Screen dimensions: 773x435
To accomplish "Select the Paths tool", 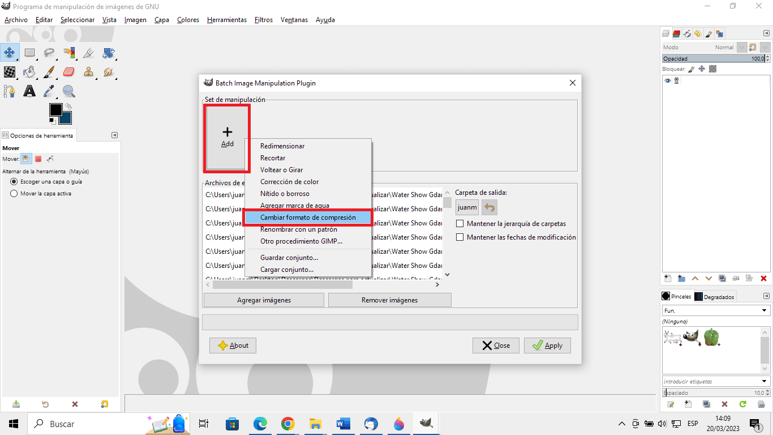I will click(10, 91).
